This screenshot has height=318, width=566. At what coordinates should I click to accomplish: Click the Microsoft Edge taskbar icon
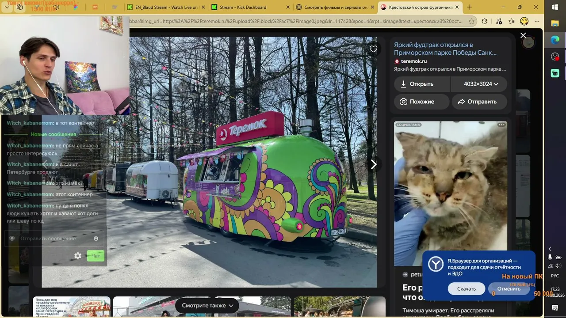pos(555,40)
